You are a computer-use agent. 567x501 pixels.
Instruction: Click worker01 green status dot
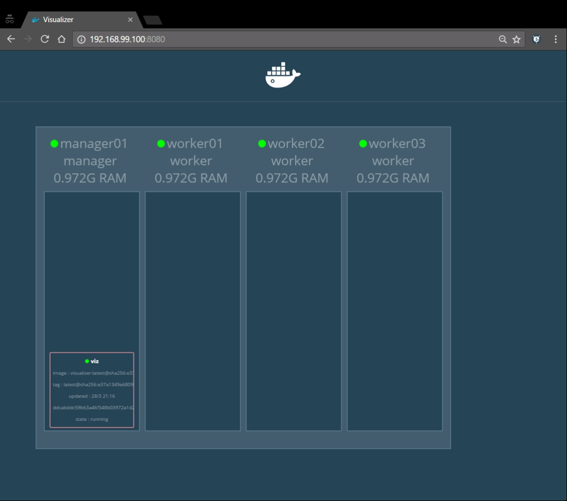pos(161,144)
